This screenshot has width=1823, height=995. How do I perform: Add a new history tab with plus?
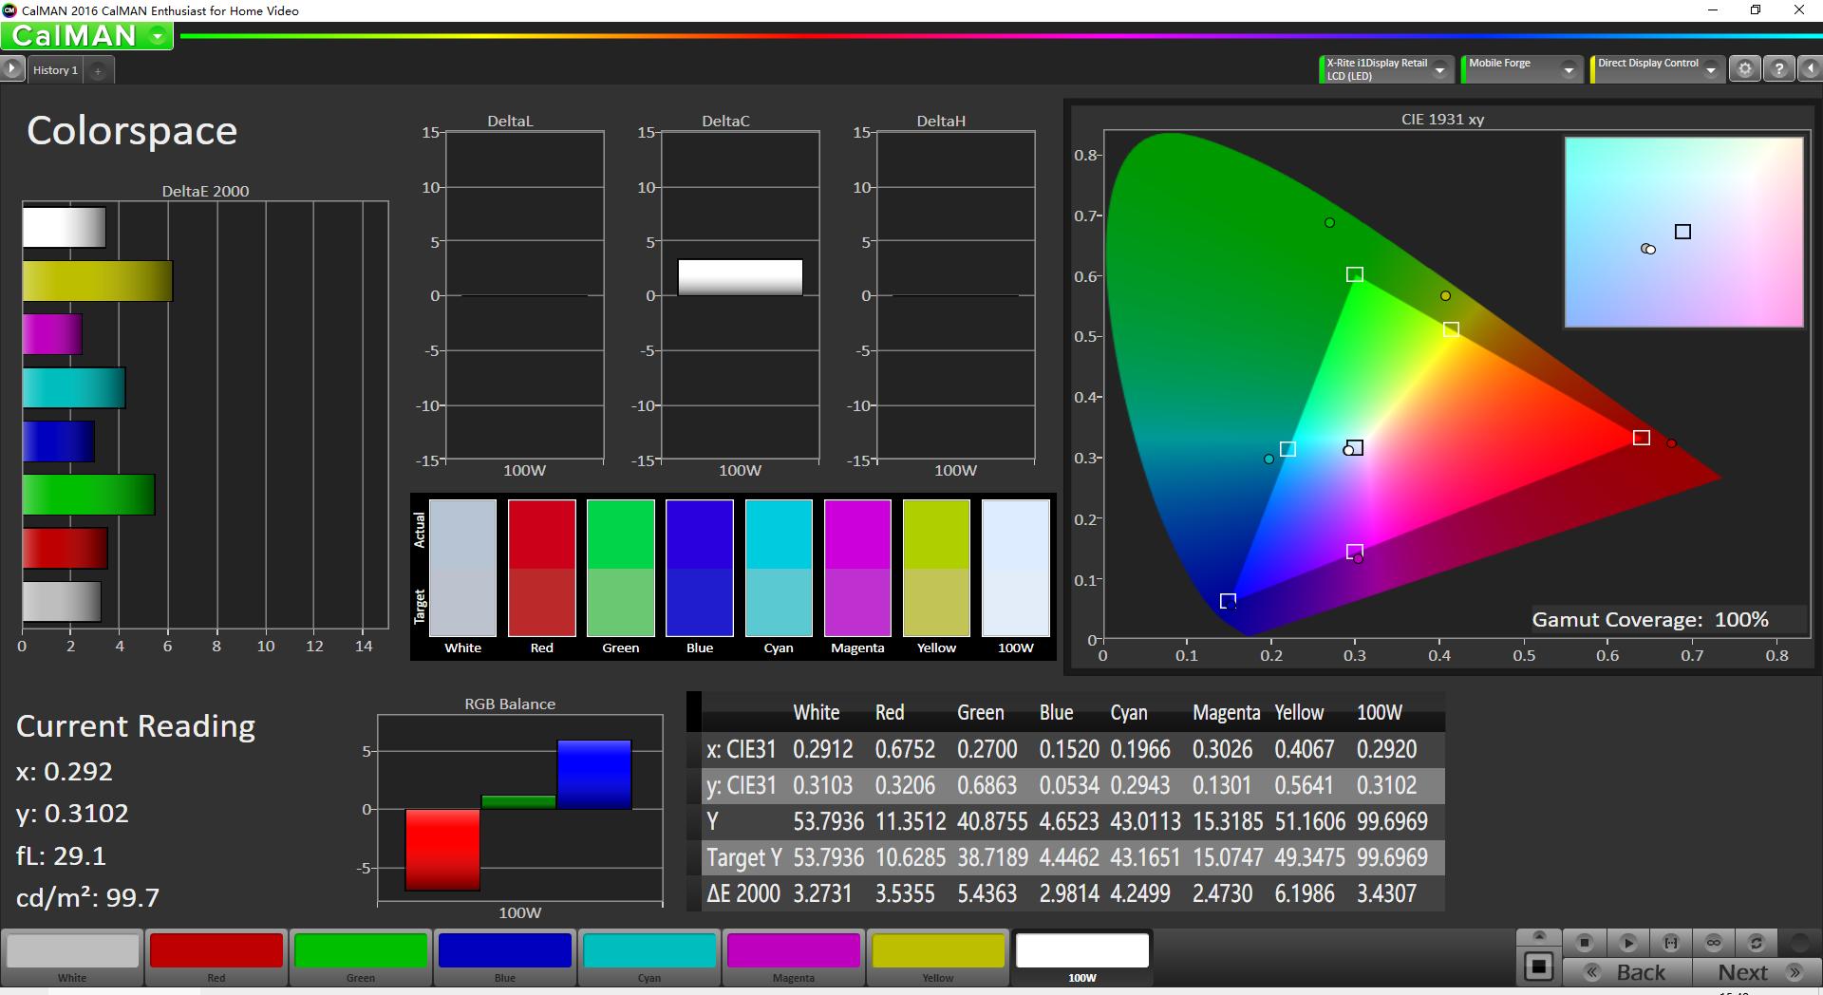tap(98, 70)
